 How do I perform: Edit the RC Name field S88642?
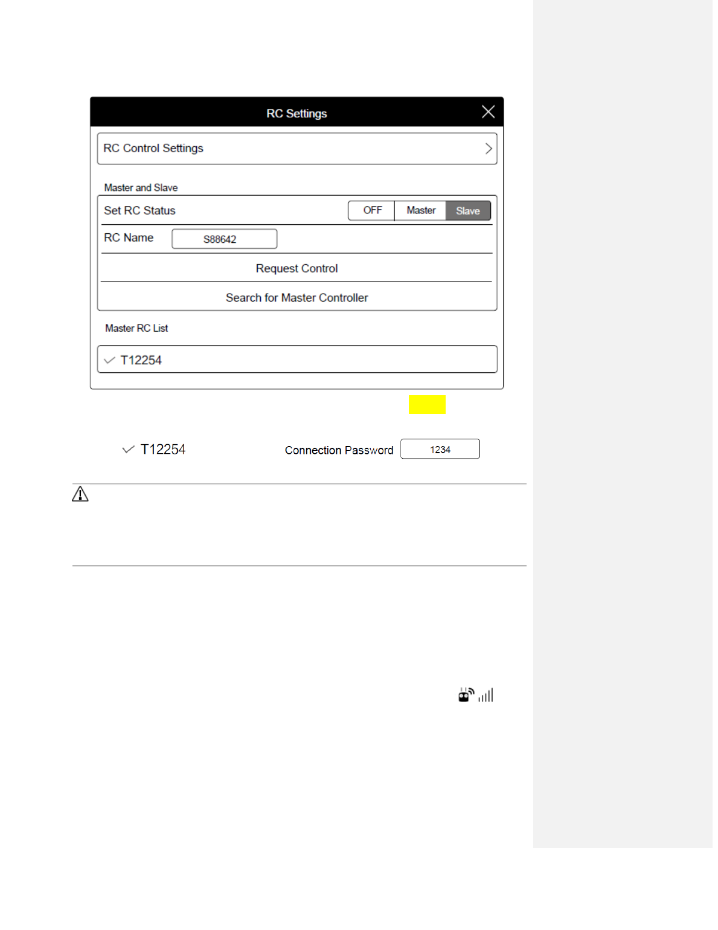tap(225, 239)
